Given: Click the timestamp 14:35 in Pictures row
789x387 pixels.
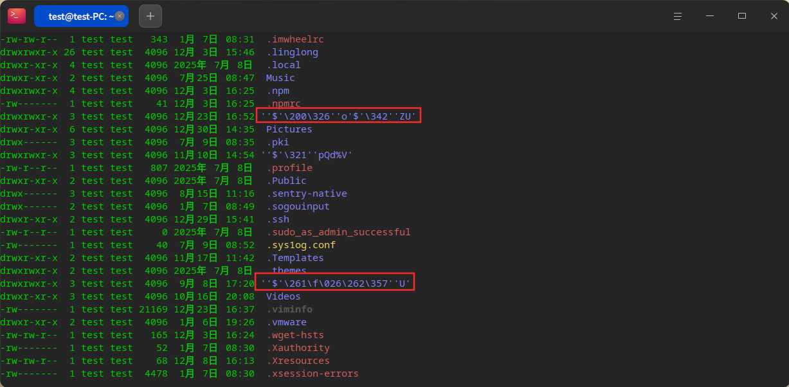Looking at the screenshot, I should point(240,129).
